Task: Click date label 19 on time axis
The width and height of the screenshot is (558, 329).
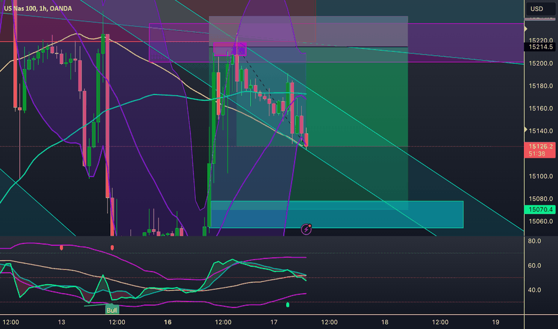Action: (495, 322)
